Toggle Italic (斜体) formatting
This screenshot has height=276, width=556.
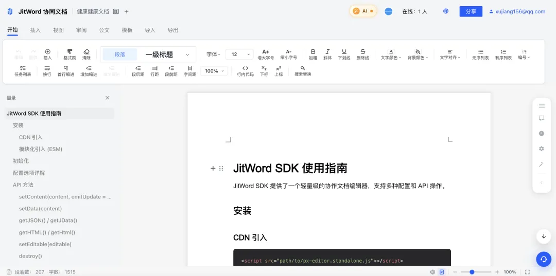point(327,54)
